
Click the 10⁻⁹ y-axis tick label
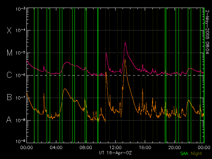tap(21, 141)
